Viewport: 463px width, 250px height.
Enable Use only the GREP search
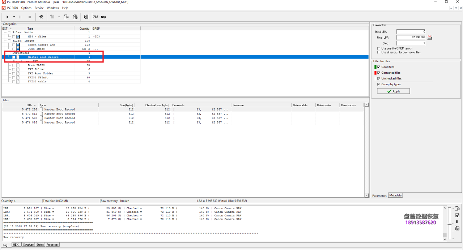coord(378,48)
